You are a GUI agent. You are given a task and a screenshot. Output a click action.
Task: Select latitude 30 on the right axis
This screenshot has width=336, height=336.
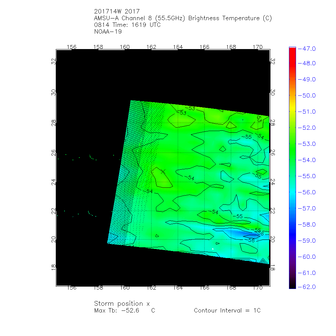[x=272, y=93]
